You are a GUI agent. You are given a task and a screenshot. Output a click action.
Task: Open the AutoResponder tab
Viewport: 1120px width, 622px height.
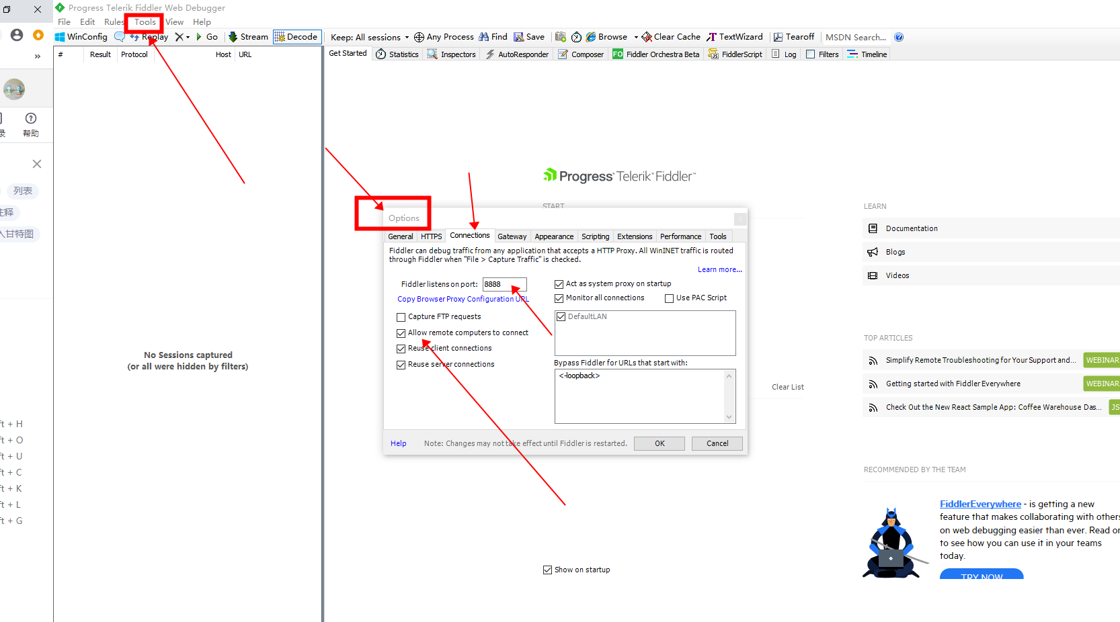click(517, 54)
